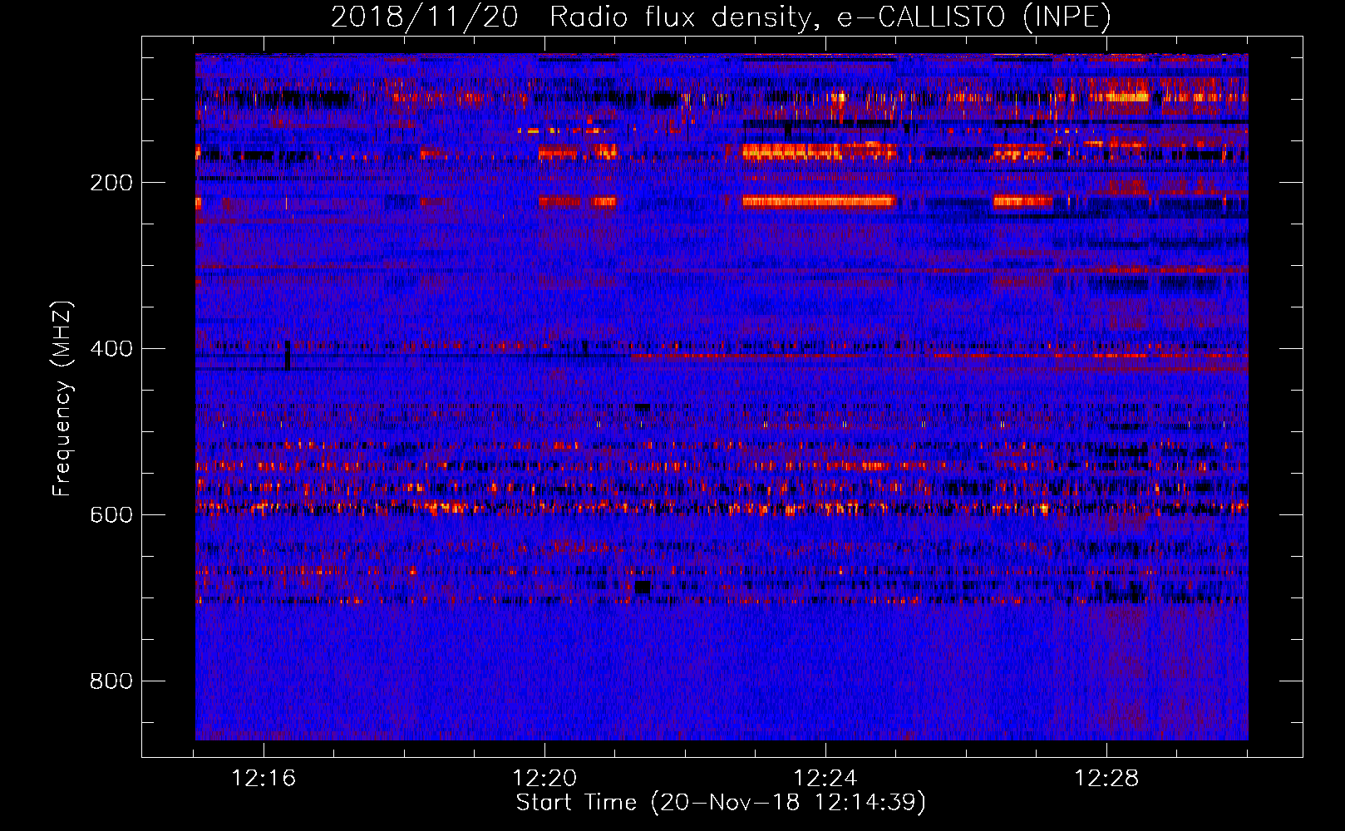Select the 12:28 time tick label
This screenshot has height=831, width=1345.
pyautogui.click(x=1106, y=778)
